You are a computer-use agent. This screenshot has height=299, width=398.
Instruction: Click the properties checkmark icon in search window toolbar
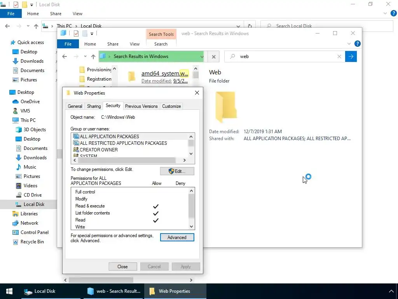76,33
